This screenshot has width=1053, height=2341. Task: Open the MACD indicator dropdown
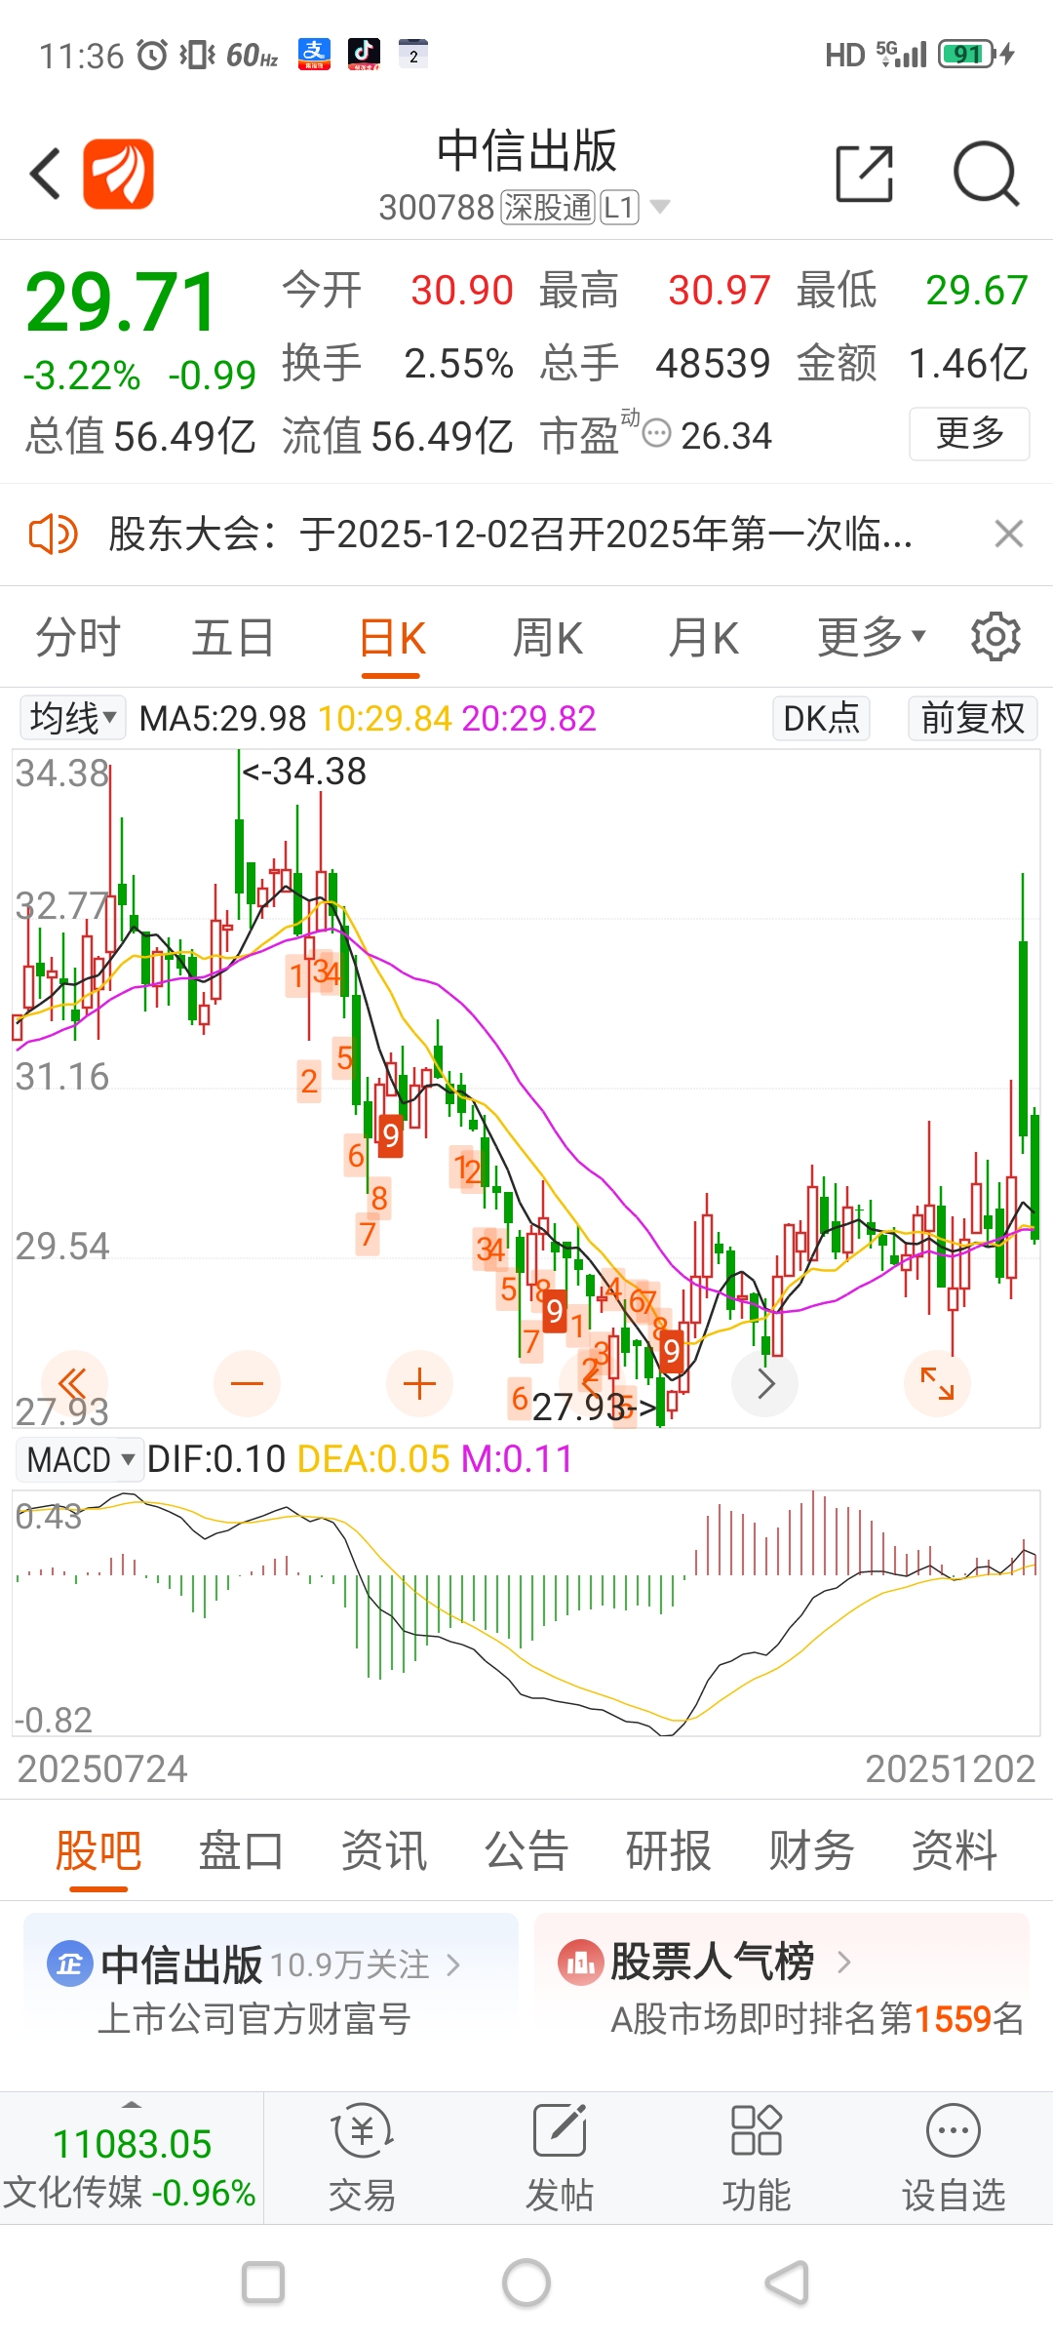(81, 1459)
